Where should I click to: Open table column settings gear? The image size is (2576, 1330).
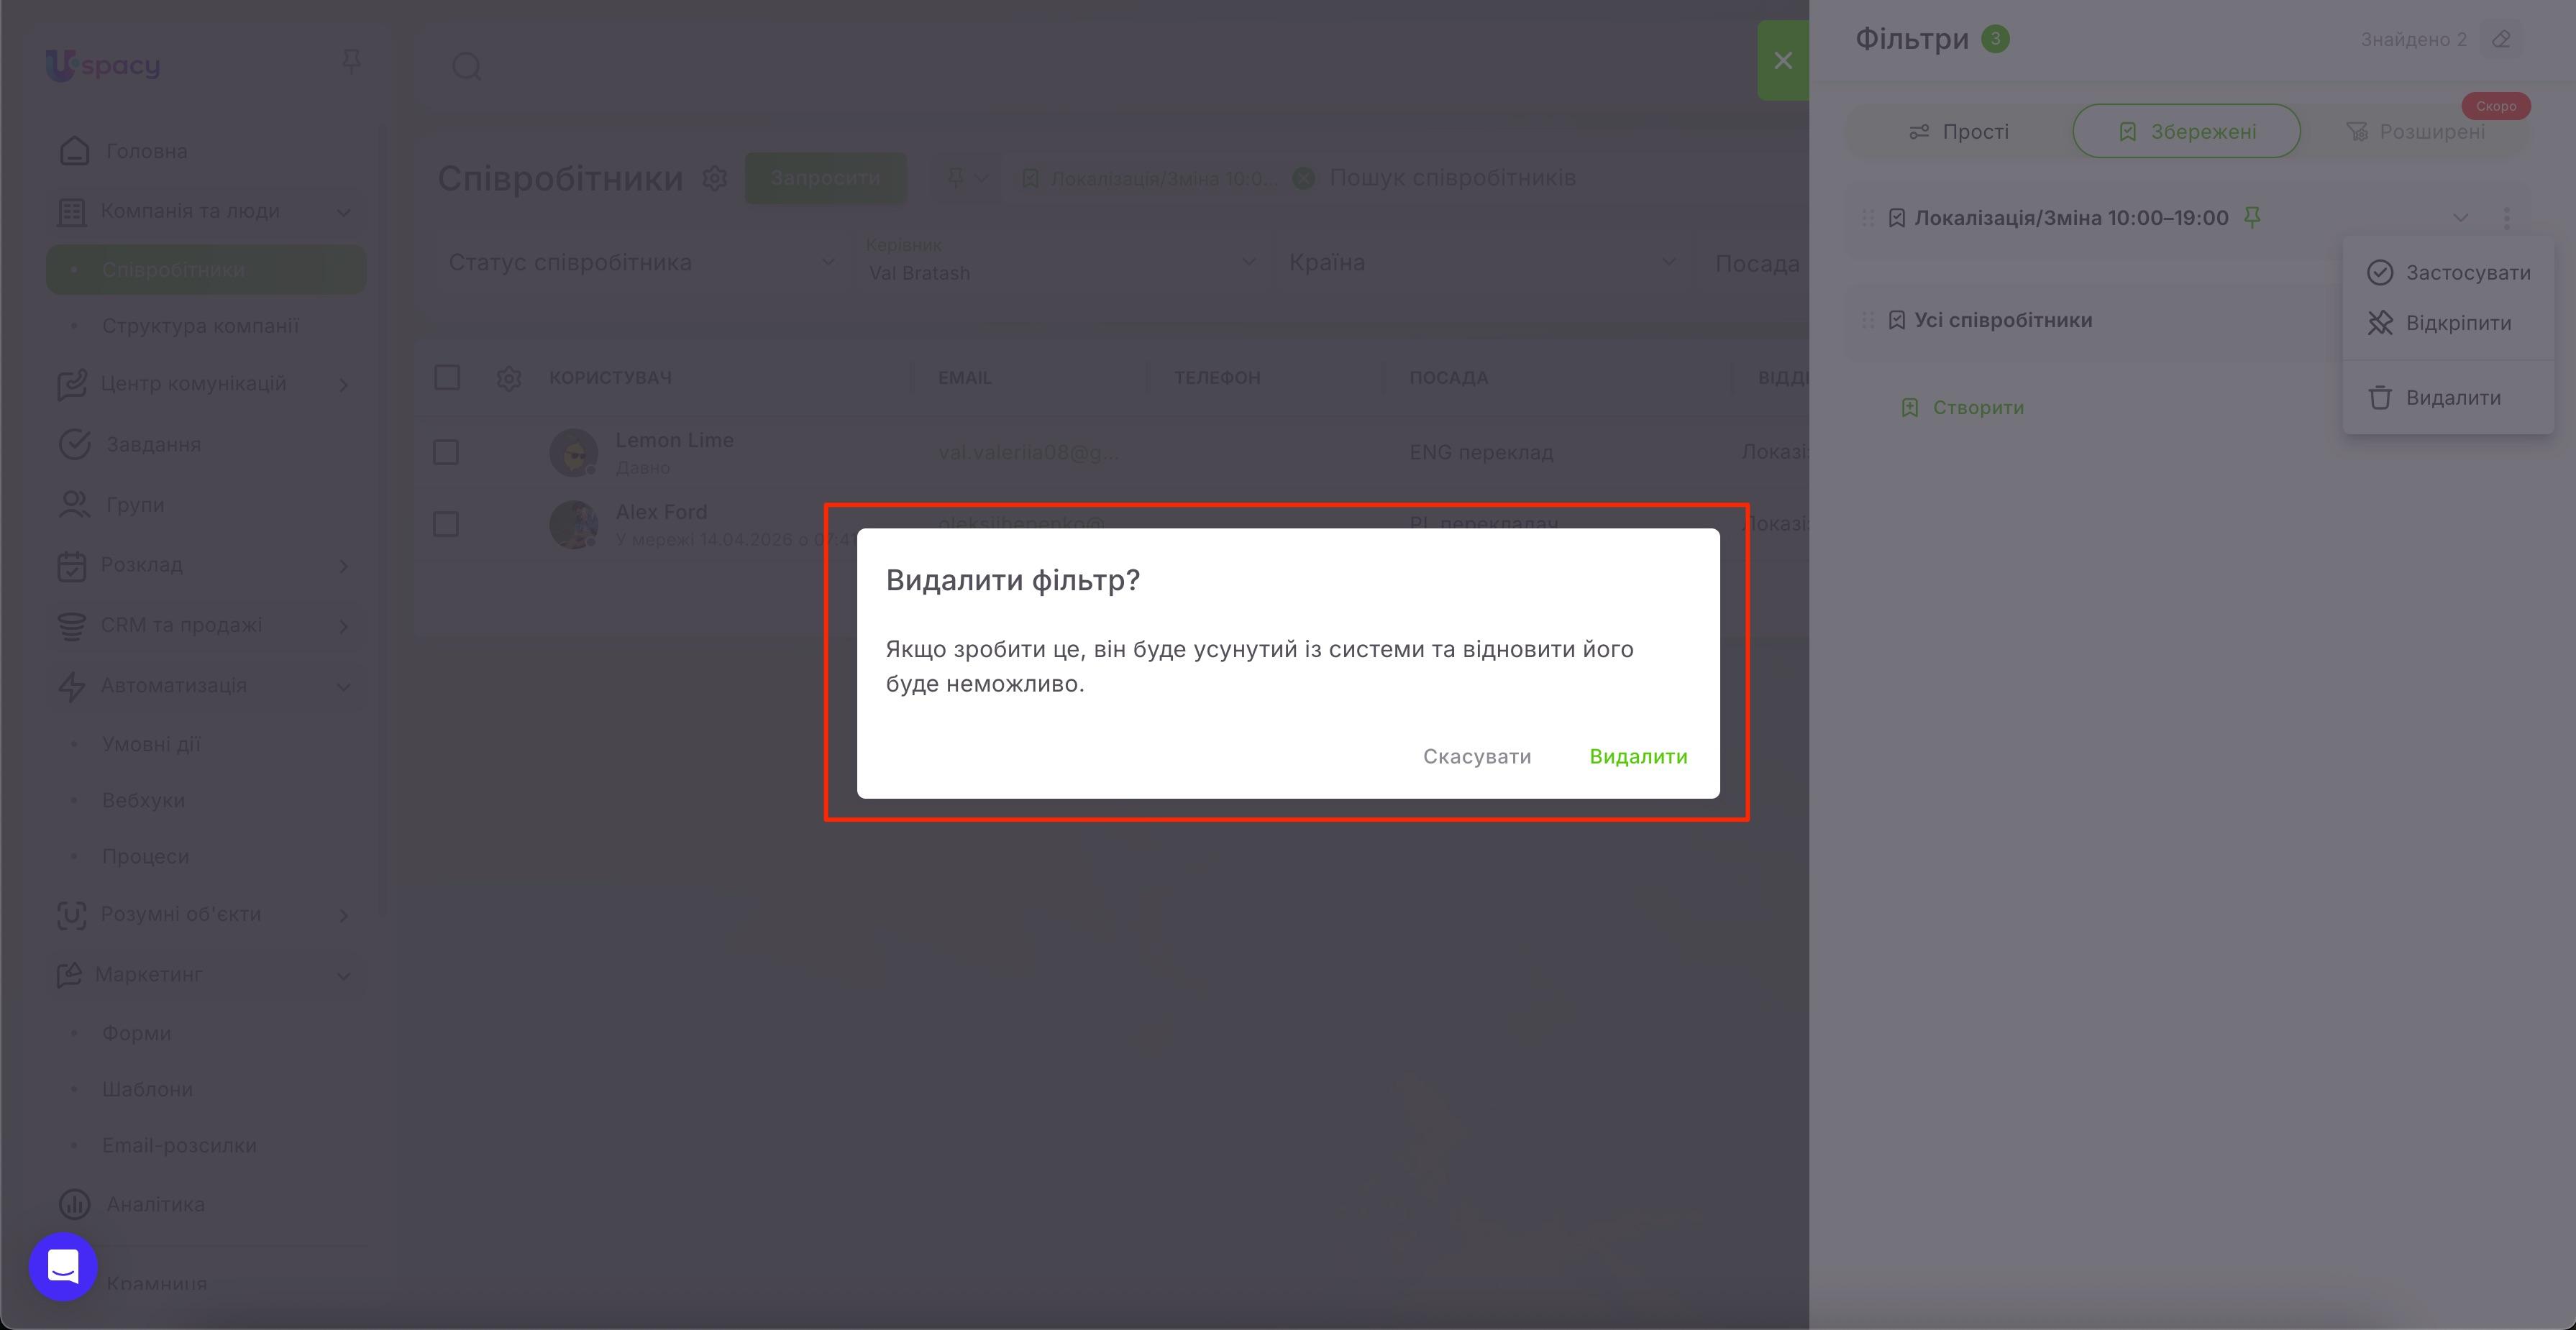[x=509, y=378]
